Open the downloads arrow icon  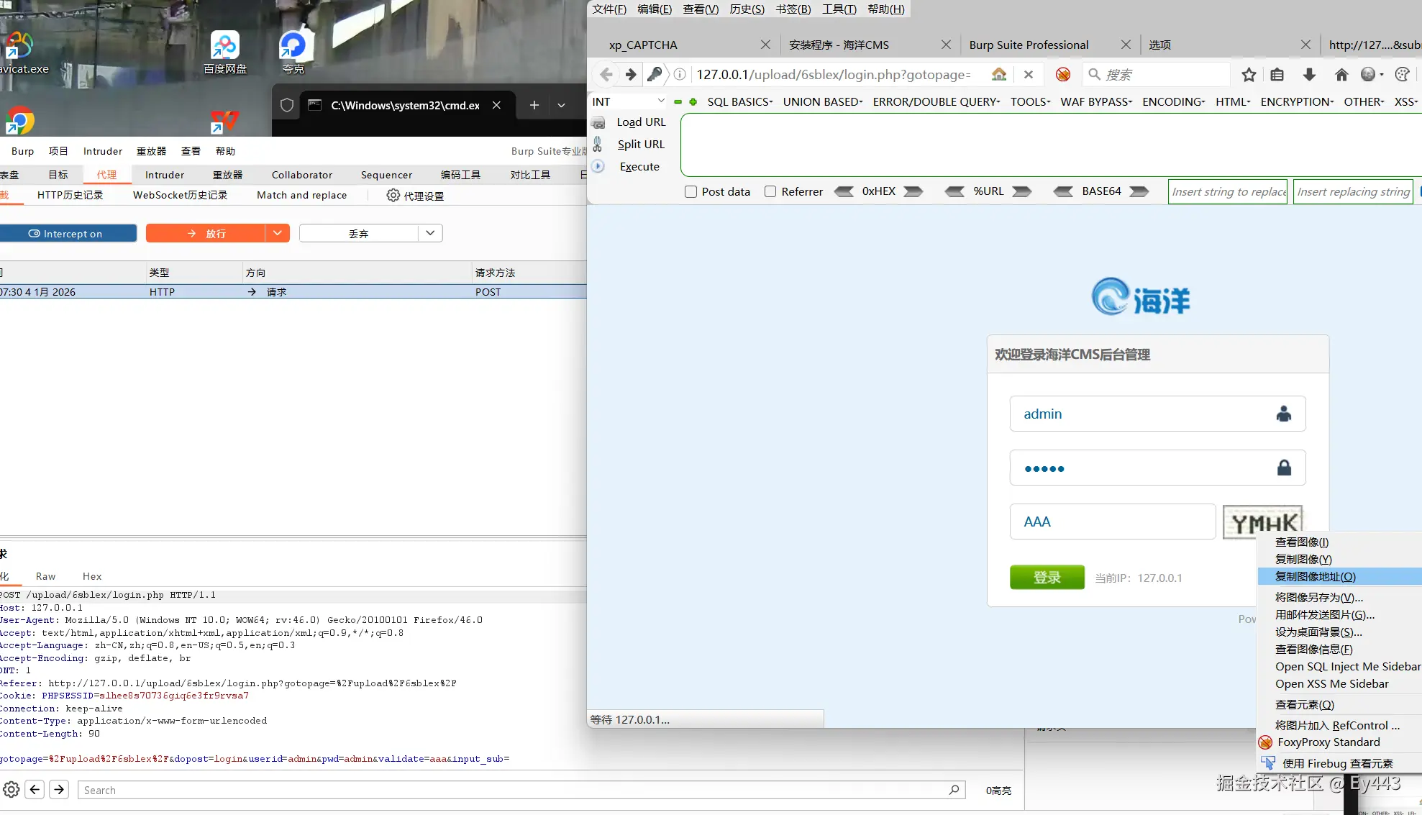1309,75
